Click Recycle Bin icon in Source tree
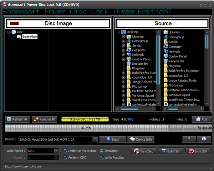This screenshot has height=171, width=214. tap(129, 64)
